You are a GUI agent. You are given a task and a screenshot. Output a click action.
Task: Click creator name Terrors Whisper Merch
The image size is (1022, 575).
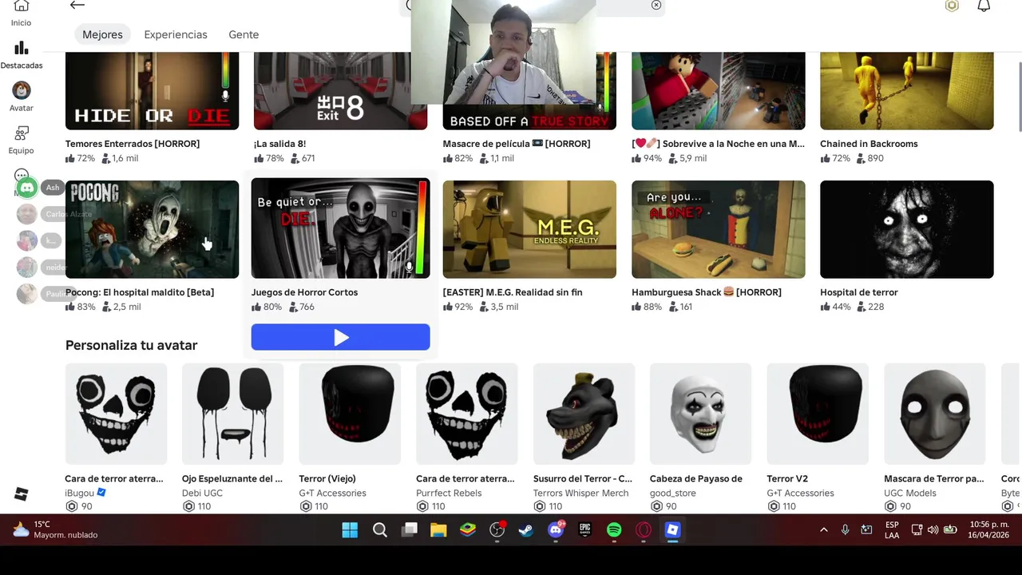580,494
